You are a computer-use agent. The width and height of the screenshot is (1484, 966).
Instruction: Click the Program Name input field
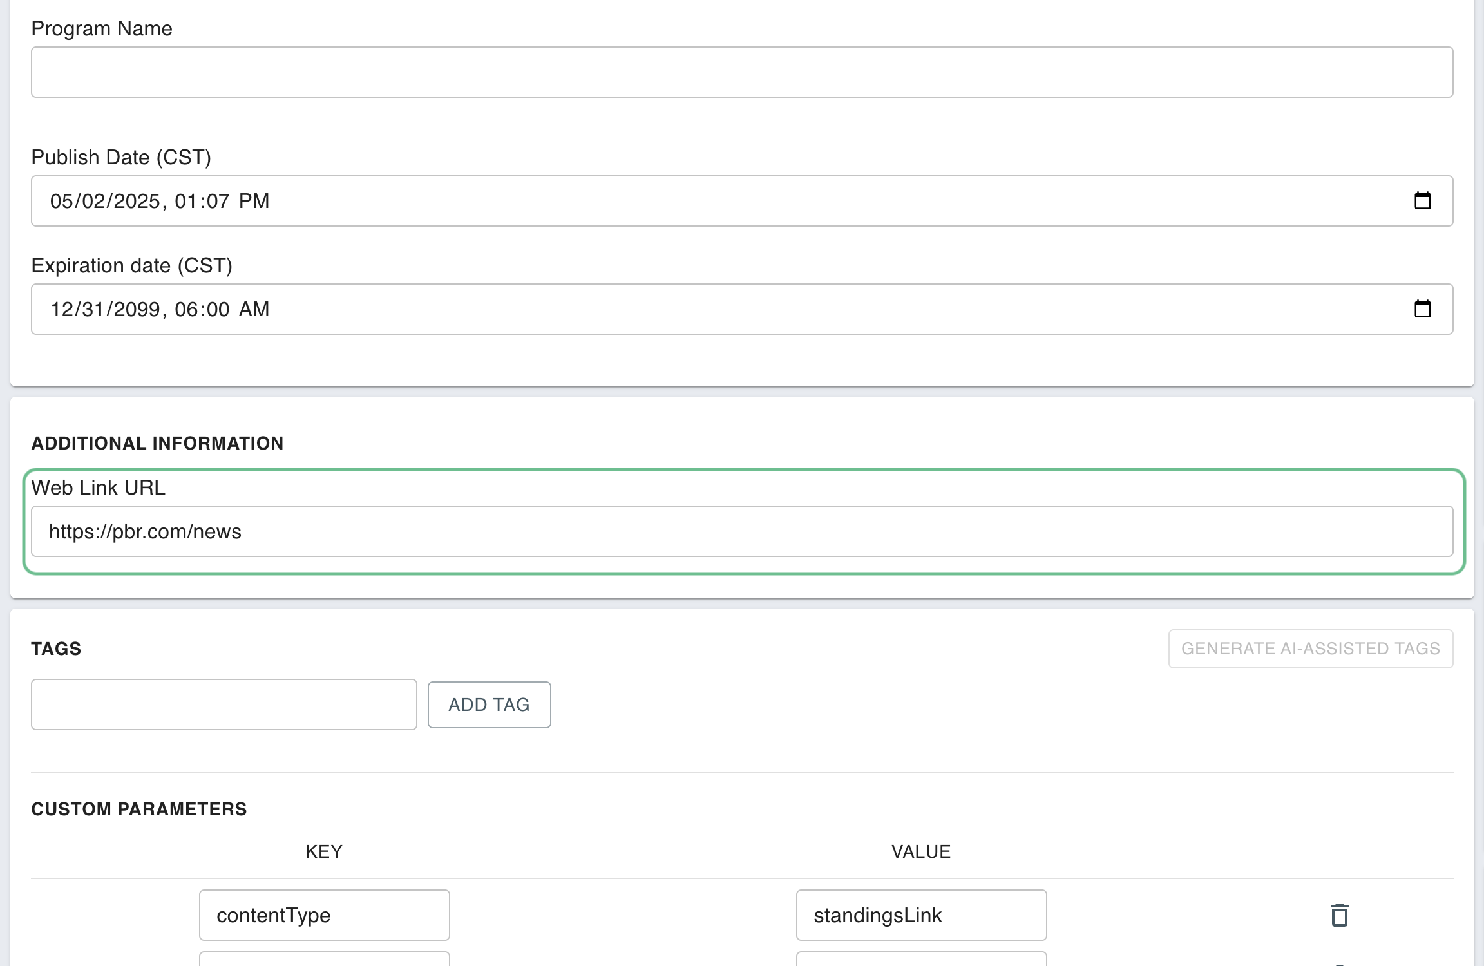741,72
